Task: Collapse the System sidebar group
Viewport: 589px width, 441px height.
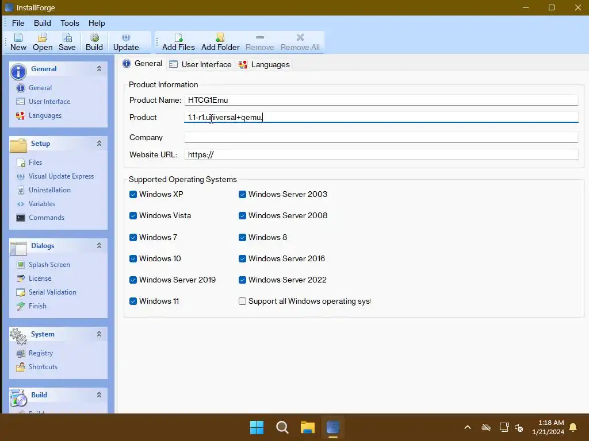Action: pos(99,334)
